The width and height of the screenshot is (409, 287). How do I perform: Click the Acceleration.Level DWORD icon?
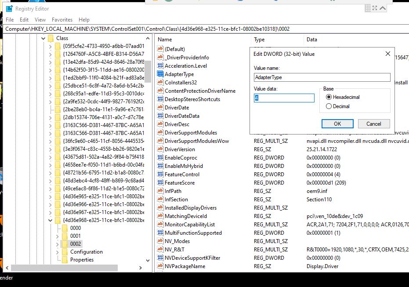pyautogui.click(x=160, y=65)
